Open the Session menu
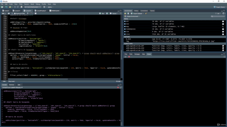 (27, 4)
